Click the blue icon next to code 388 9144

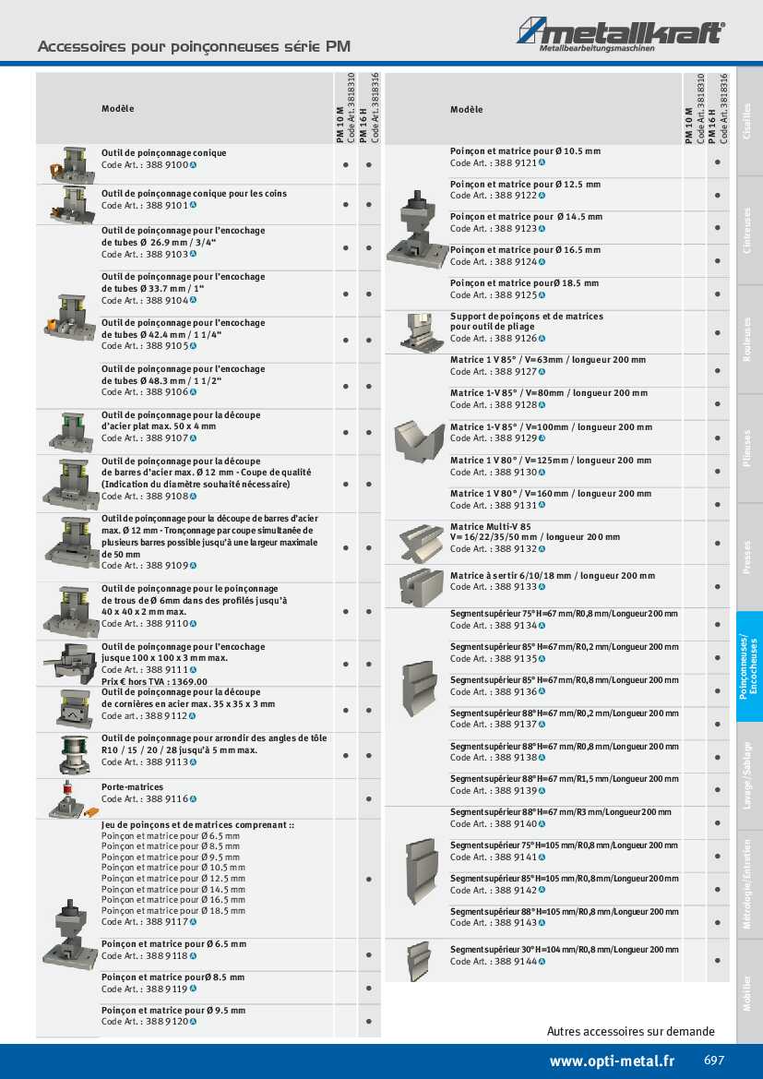[542, 961]
